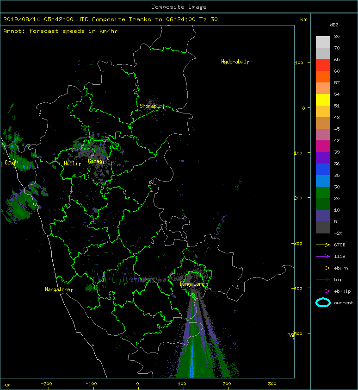Select the 20 dBZ dark green swatch
Image resolution: width=358 pixels, height=390 pixels.
(323, 204)
